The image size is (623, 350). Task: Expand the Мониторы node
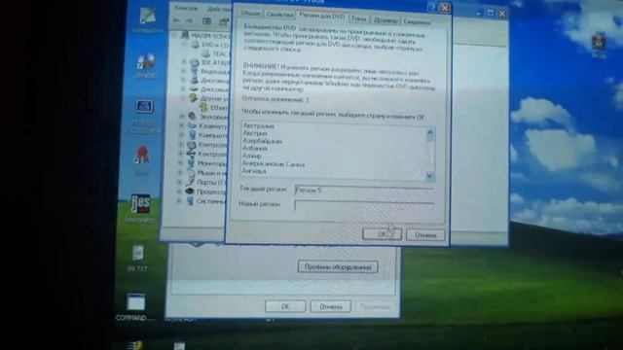tap(180, 163)
